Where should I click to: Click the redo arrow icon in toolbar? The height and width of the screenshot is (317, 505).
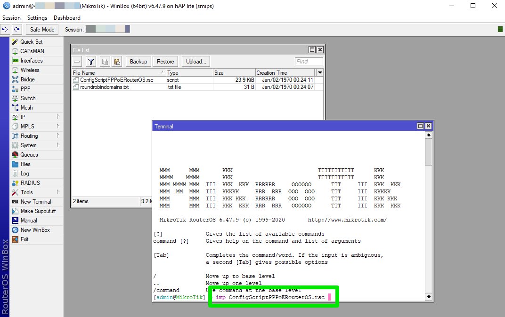coord(16,29)
